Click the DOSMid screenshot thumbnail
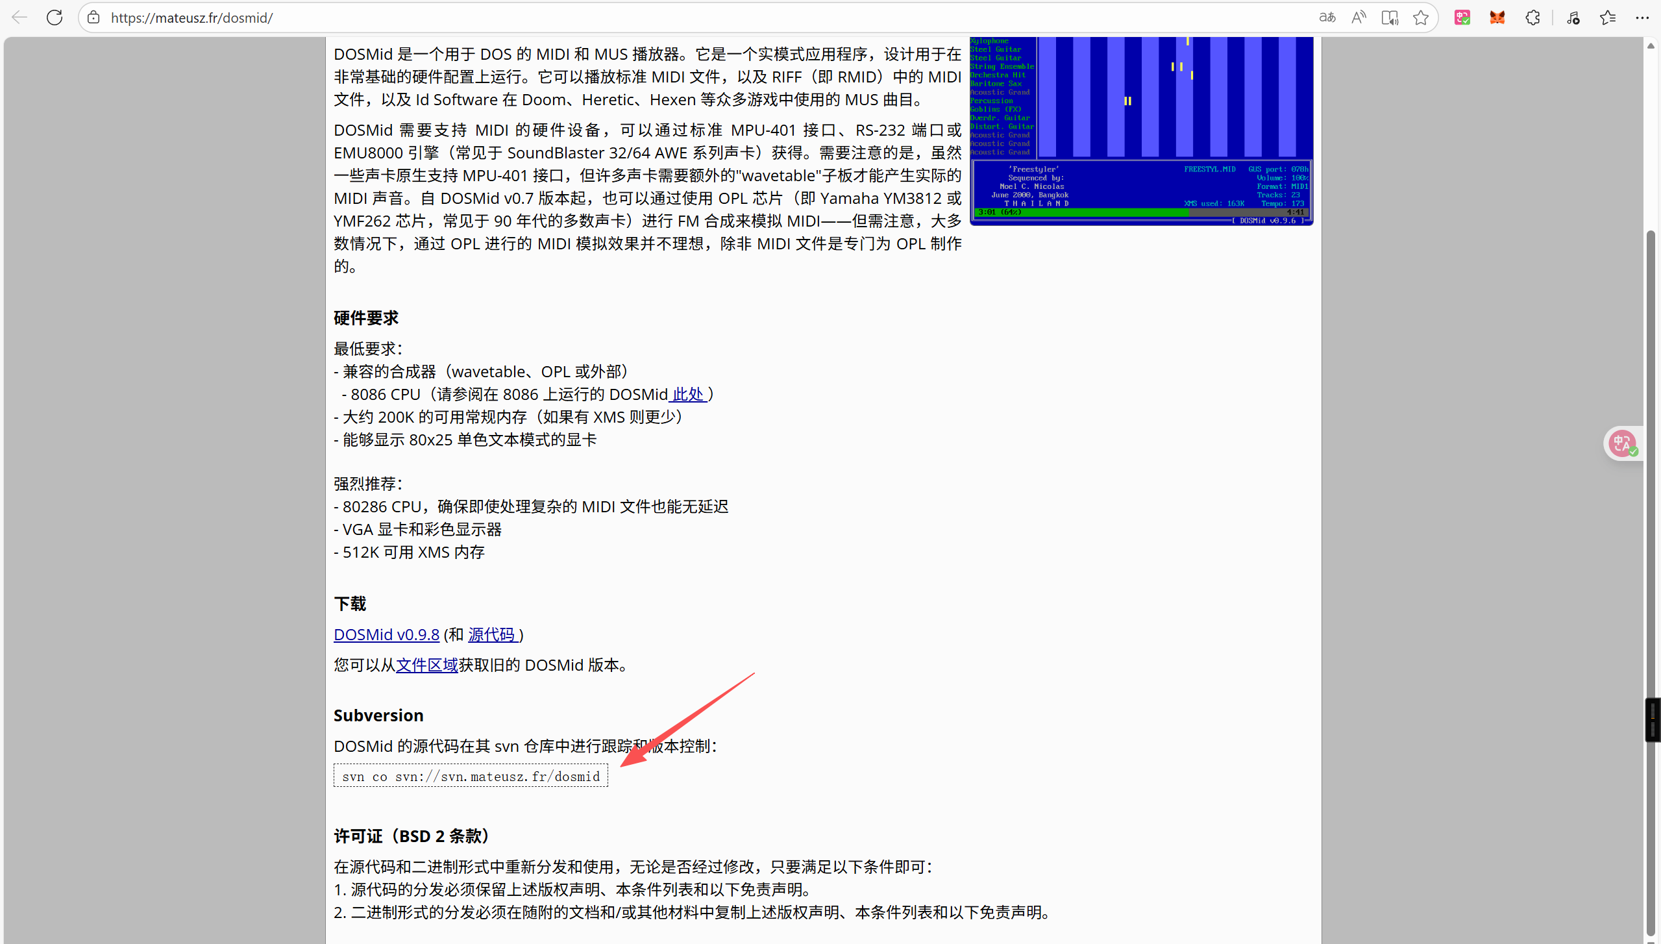1661x944 pixels. coord(1141,130)
